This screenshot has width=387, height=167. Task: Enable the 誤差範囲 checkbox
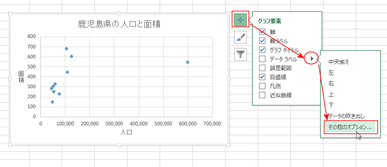click(262, 68)
